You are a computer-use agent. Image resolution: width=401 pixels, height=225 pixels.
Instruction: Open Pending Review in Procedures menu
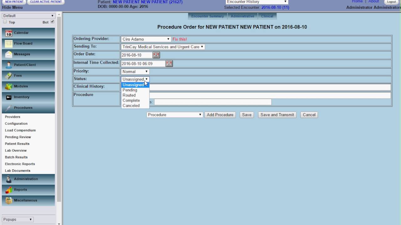[18, 137]
